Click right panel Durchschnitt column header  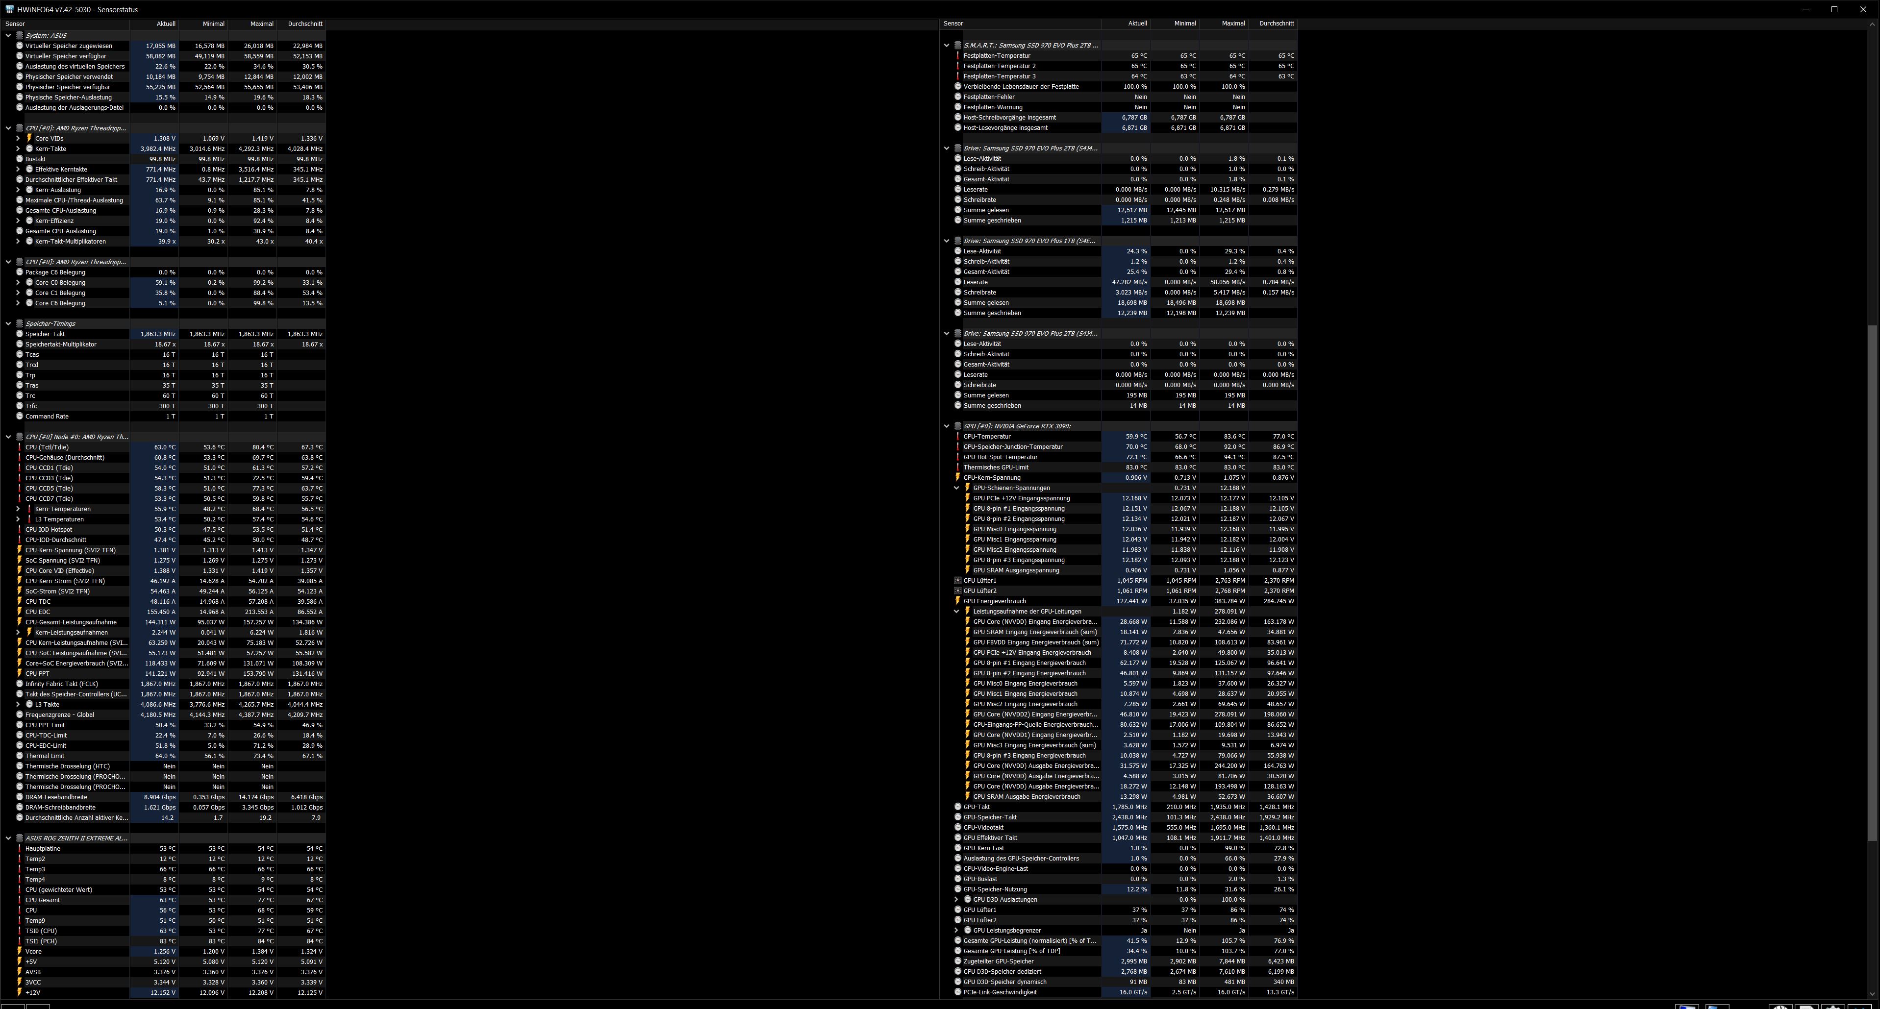[x=1276, y=24]
